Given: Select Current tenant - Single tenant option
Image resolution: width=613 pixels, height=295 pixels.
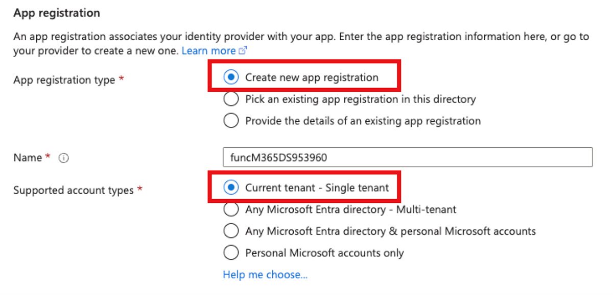Looking at the screenshot, I should 231,187.
